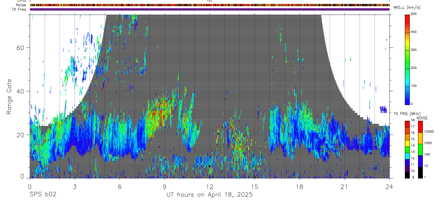Click the 'TX Freq' label at top left

(19, 9)
